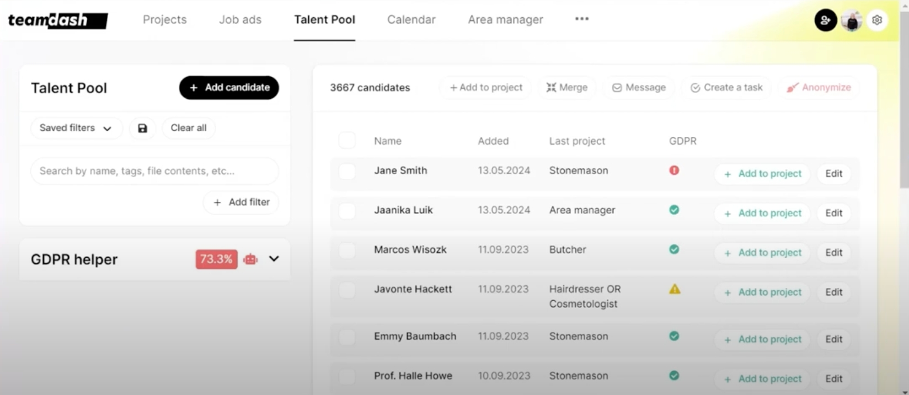Open the user profile avatar
Image resolution: width=909 pixels, height=395 pixels.
click(852, 20)
